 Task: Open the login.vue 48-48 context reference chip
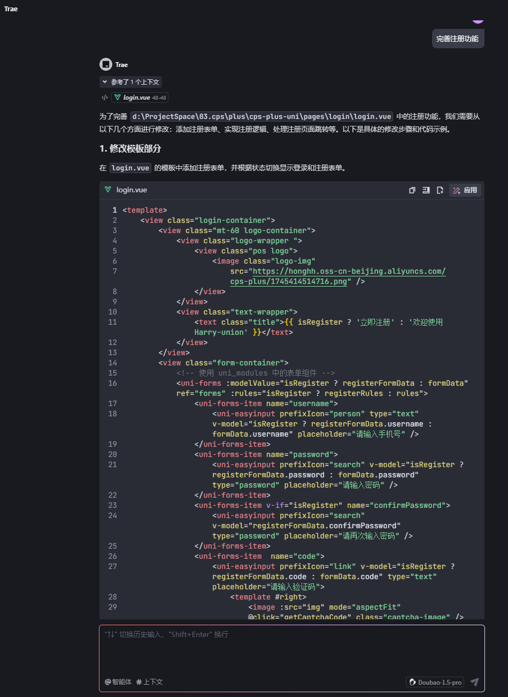pos(140,98)
